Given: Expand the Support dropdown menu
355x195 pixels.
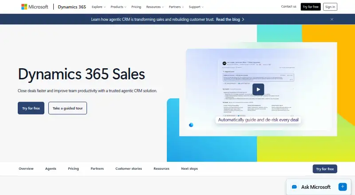Looking at the screenshot, I should coord(196,7).
